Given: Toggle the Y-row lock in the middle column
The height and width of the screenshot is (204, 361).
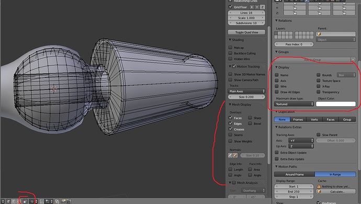Looking at the screenshot, I should 319,8.
